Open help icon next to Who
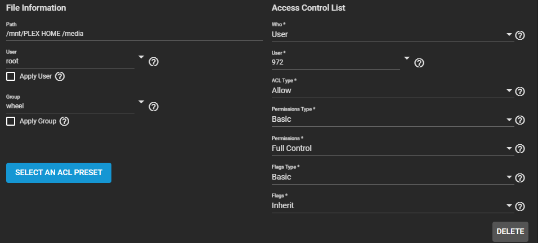Image resolution: width=538 pixels, height=243 pixels. coord(520,35)
